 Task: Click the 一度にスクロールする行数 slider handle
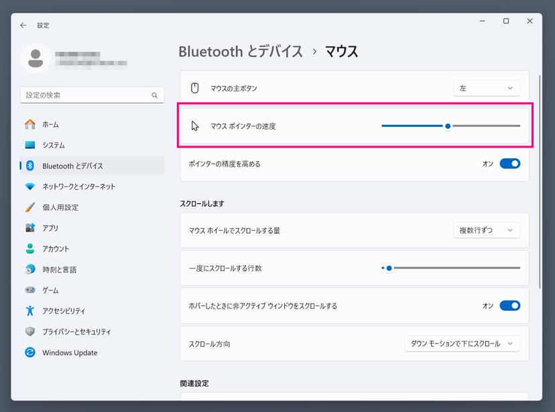click(x=389, y=268)
